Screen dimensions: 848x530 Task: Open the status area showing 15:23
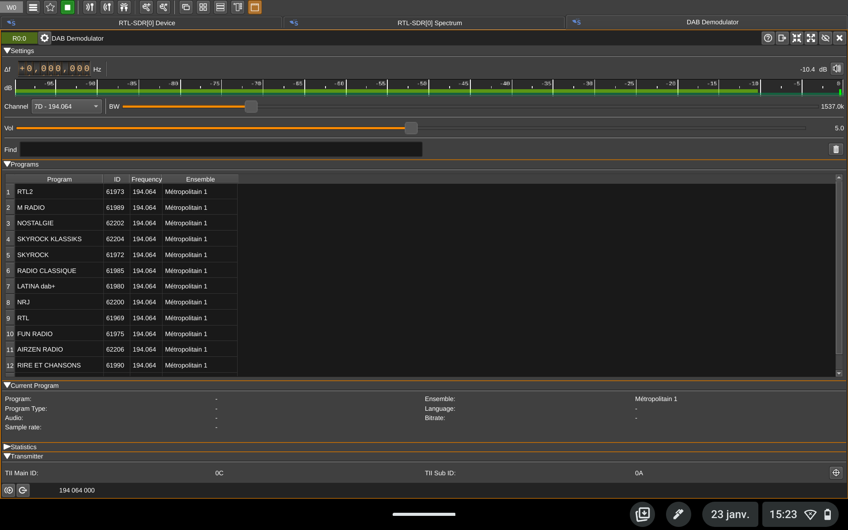[800, 514]
